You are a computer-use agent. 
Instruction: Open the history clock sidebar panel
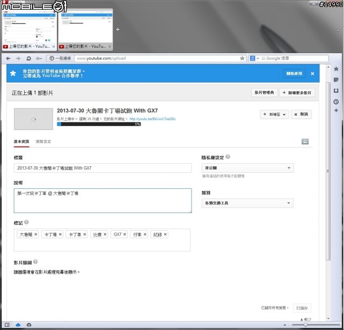[x=336, y=101]
